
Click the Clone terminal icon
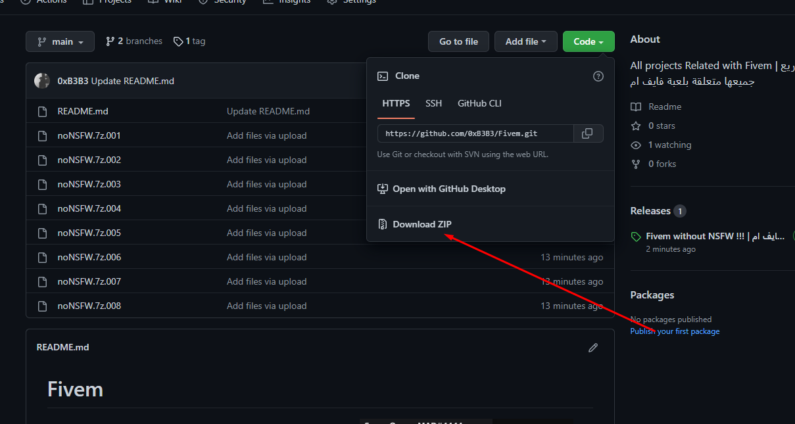383,76
